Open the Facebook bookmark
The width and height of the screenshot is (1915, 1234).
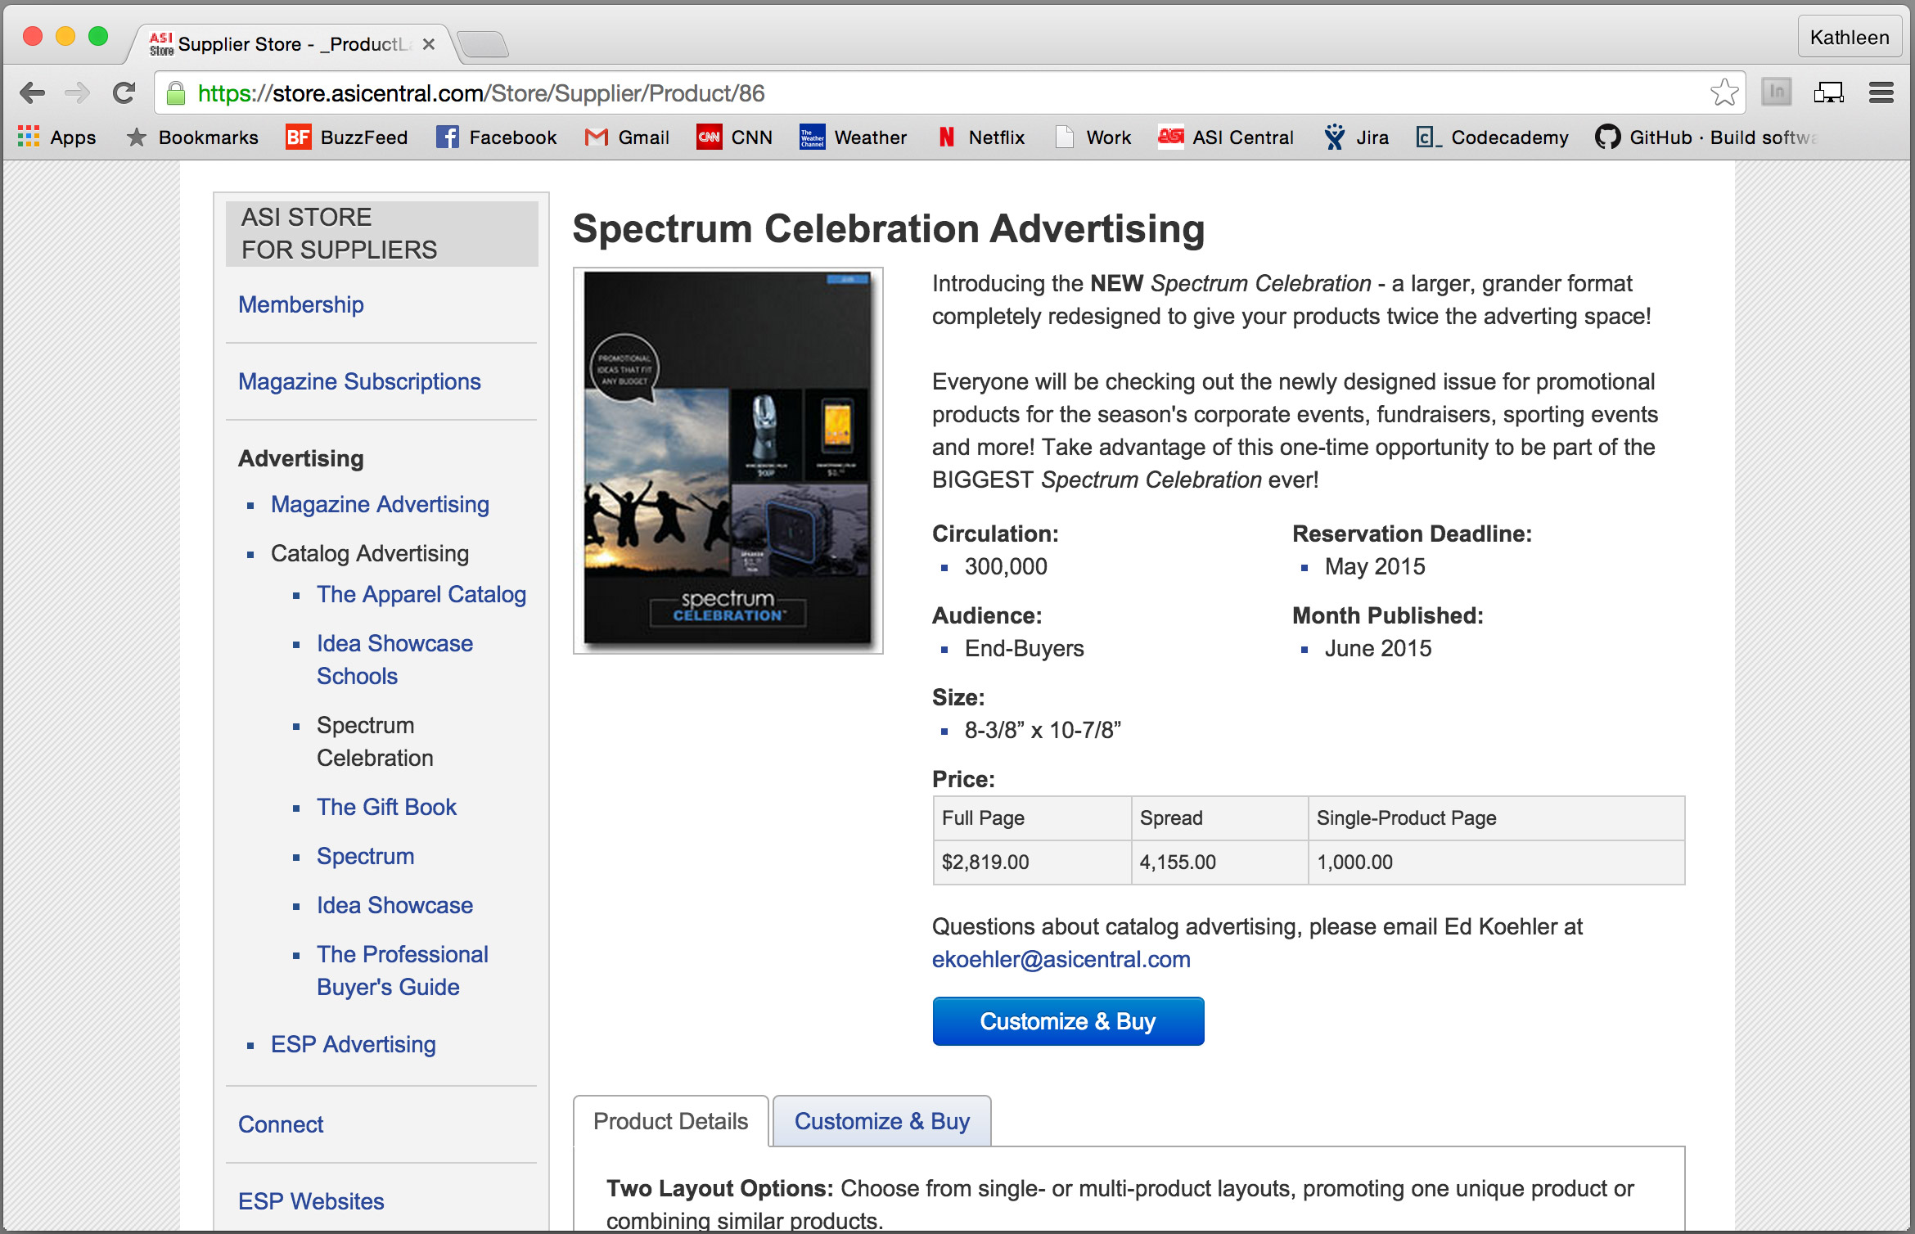497,137
